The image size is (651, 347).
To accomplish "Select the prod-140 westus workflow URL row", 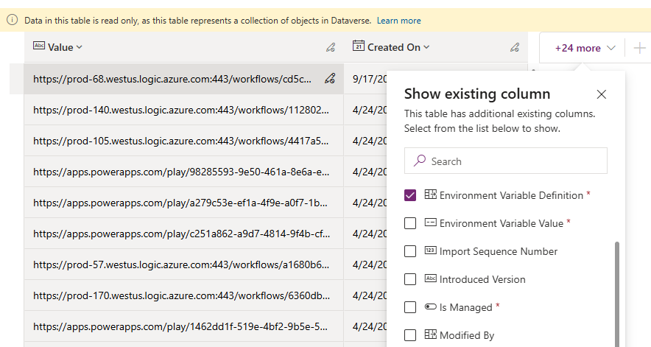I will pos(180,110).
